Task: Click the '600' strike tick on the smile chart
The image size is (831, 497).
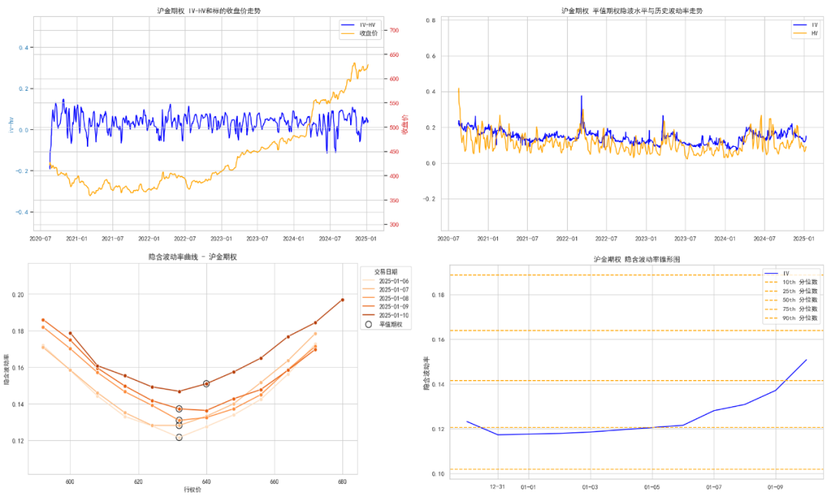Action: 70,482
